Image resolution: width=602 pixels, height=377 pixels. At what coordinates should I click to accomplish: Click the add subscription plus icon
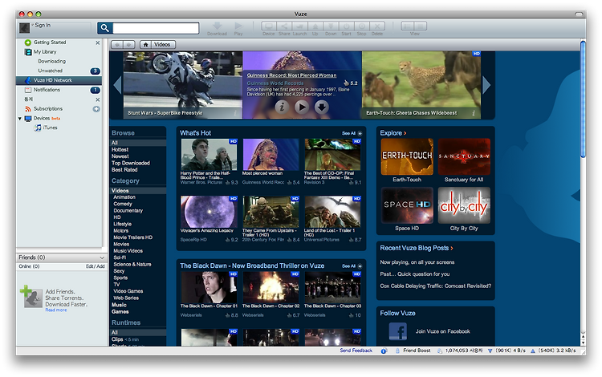tap(96, 109)
